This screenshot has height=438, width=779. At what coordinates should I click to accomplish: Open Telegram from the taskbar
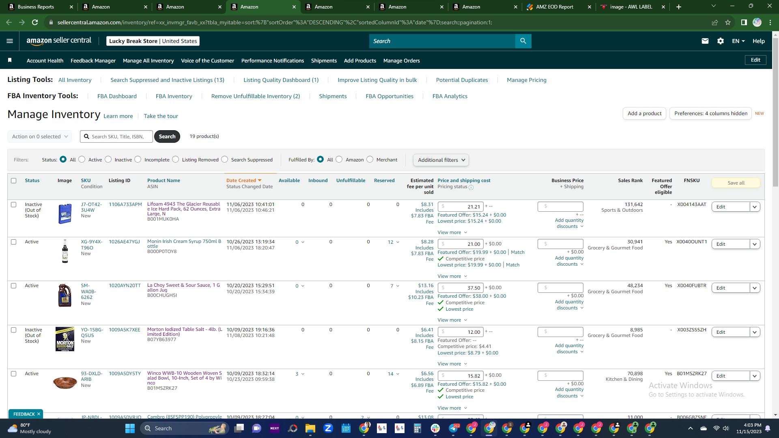pyautogui.click(x=453, y=428)
